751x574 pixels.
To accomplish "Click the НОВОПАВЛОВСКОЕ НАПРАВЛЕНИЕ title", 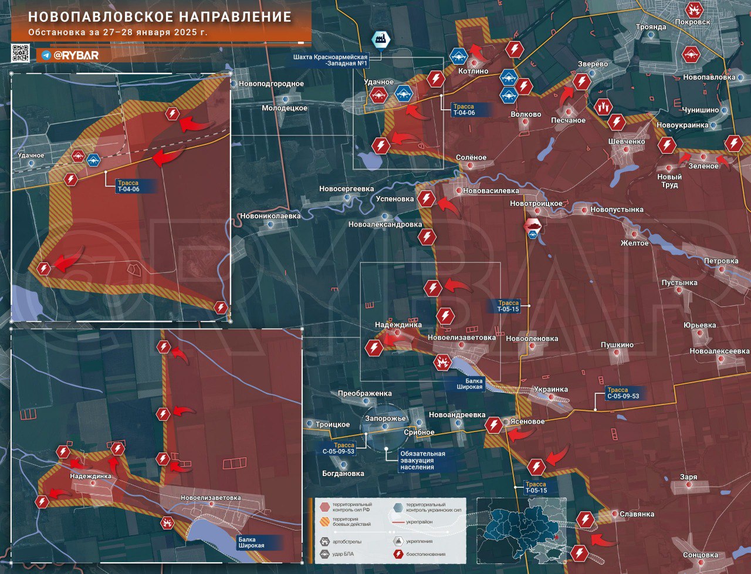I will pyautogui.click(x=160, y=16).
